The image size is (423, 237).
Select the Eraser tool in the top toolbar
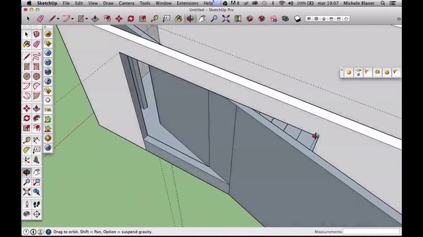point(40,18)
